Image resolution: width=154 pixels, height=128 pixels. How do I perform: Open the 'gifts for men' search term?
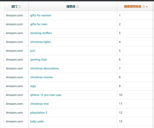coord(39,24)
